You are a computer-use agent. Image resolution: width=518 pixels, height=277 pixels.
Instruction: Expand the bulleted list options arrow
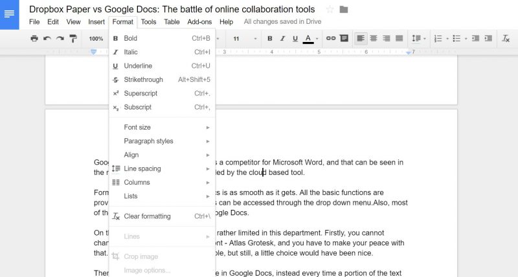(466, 39)
